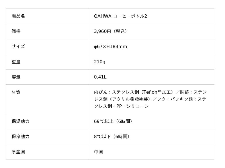Select the 8℃以下（6時間）cold retention value
This screenshot has width=225, height=168.
[112, 137]
